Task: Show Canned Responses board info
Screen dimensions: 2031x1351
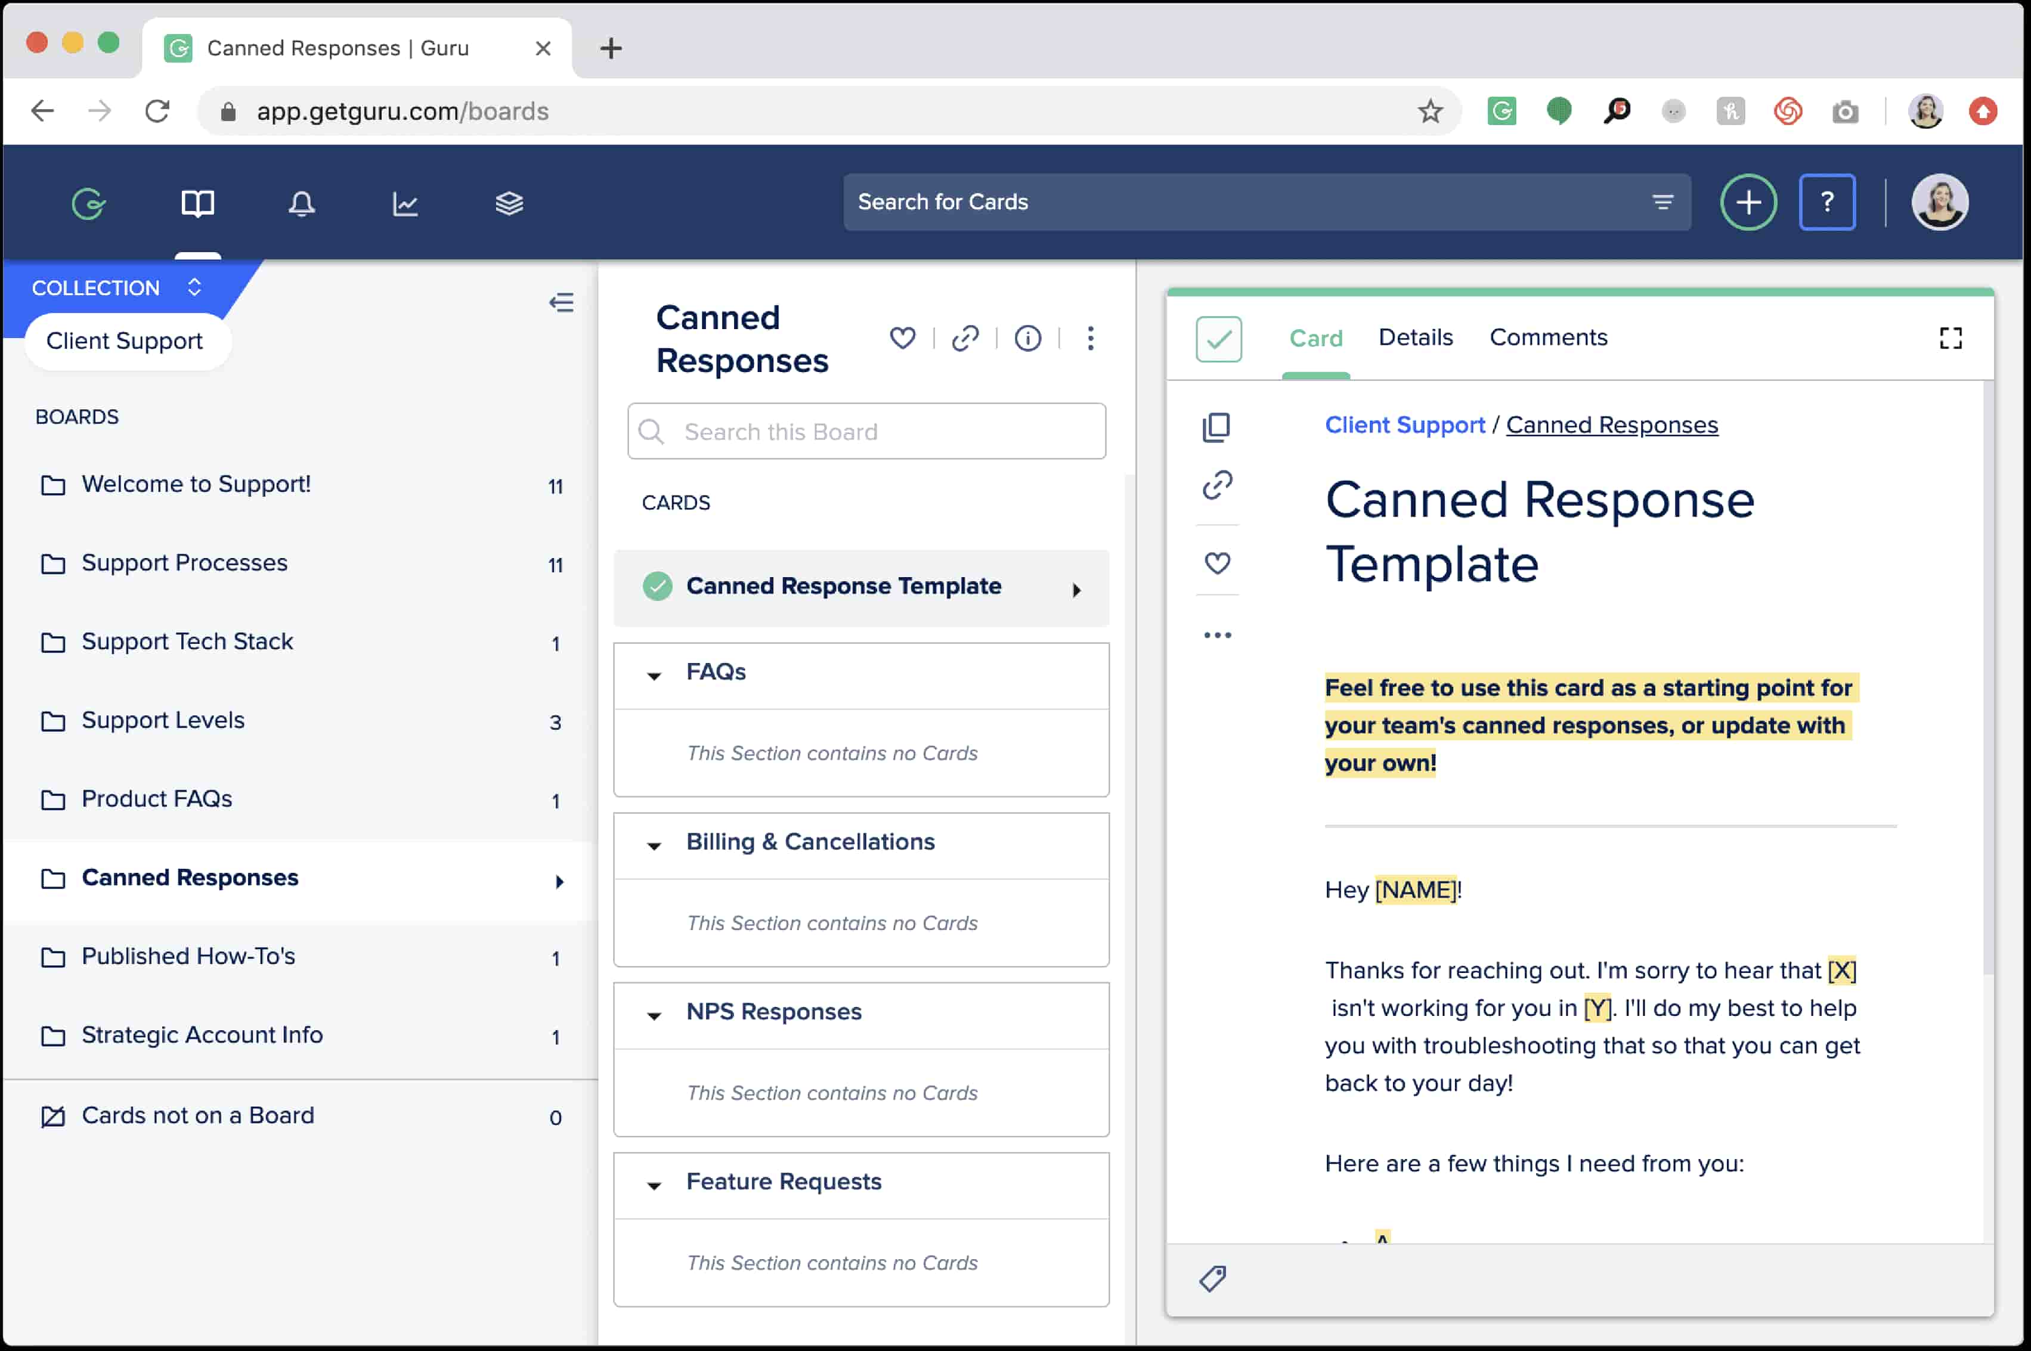Action: 1027,337
